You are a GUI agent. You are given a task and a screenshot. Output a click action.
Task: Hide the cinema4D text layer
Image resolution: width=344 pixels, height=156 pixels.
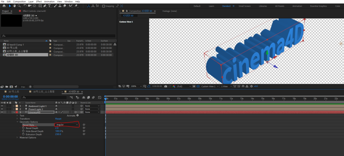click(2, 112)
